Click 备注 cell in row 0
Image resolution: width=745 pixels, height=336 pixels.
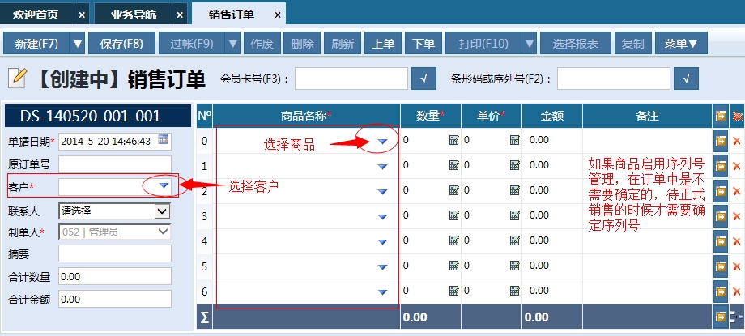647,141
